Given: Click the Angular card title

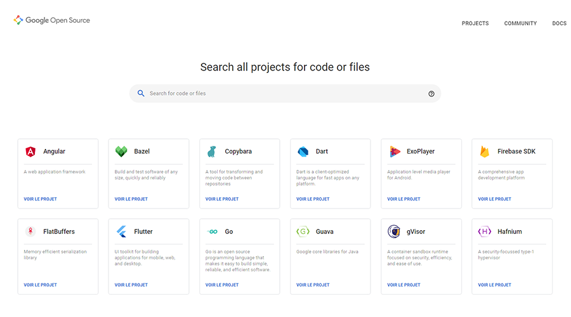Looking at the screenshot, I should point(55,152).
